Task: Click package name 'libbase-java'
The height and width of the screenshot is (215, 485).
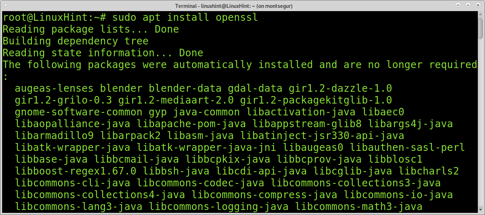Action: pyautogui.click(x=51, y=159)
